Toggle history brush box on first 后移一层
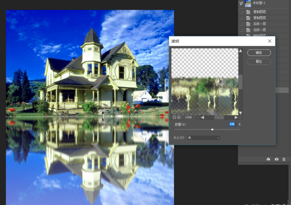This screenshot has width=291, height=205. click(x=241, y=24)
